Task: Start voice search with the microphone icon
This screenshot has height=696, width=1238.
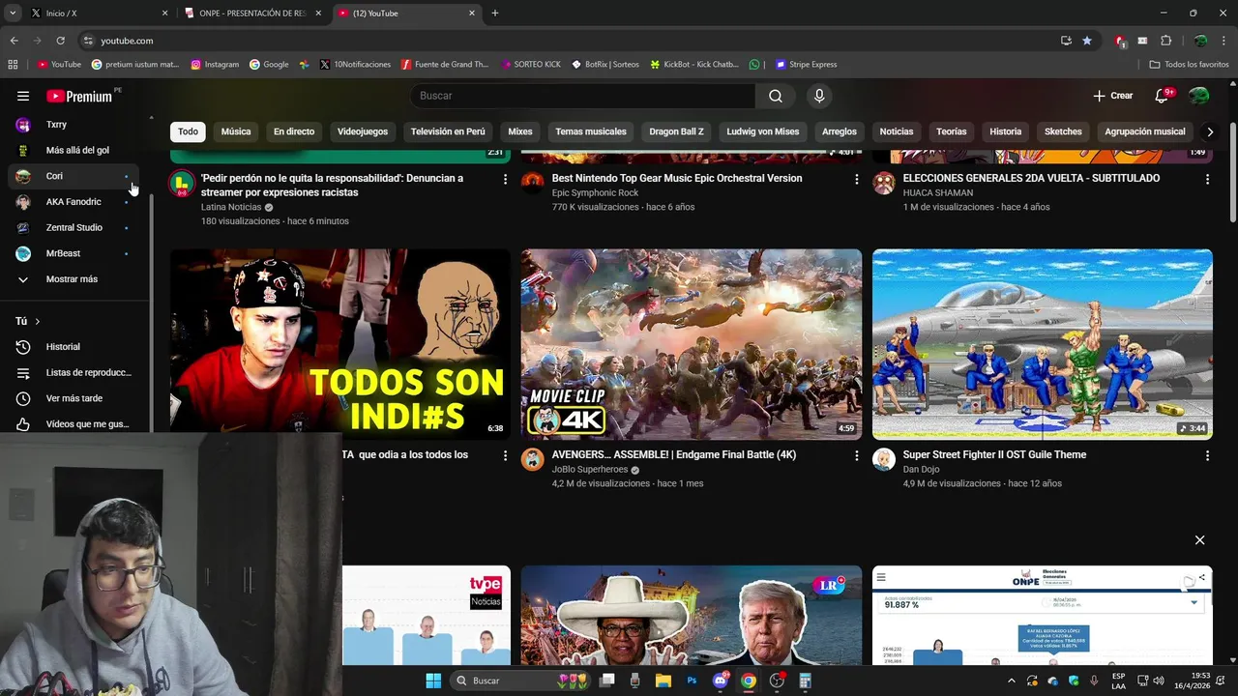Action: pyautogui.click(x=819, y=96)
